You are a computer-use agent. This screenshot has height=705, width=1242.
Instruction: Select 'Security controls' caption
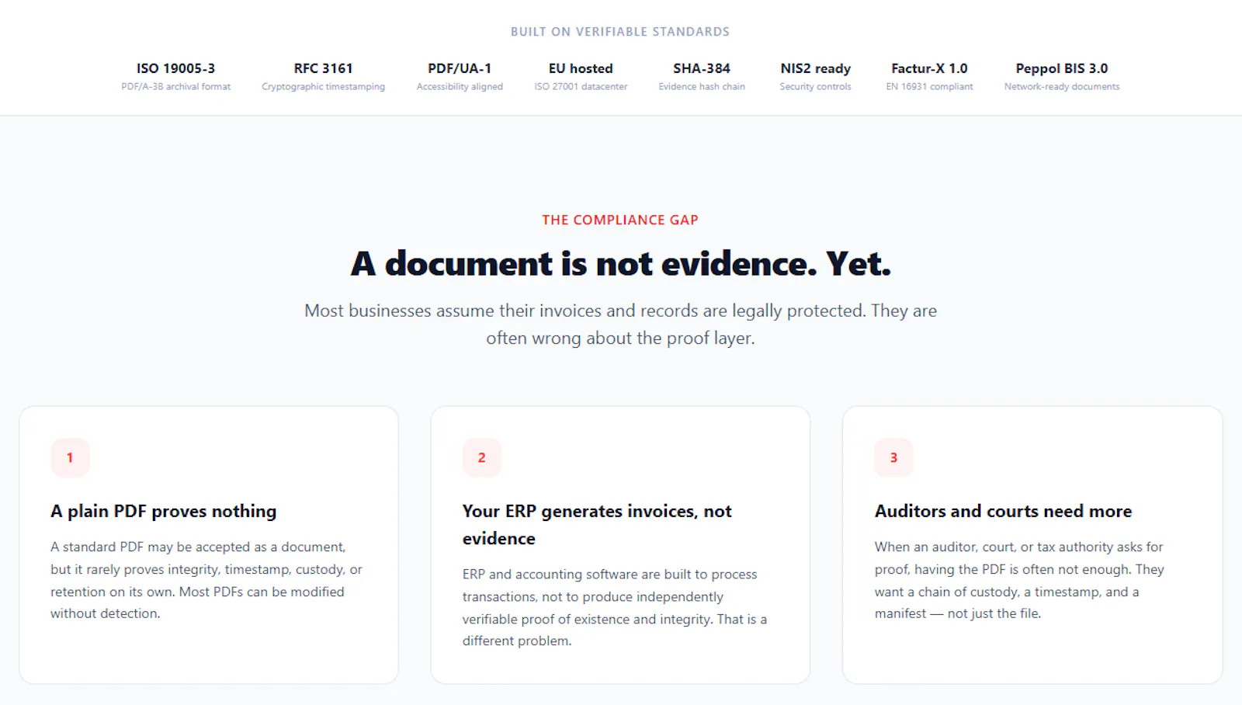815,87
